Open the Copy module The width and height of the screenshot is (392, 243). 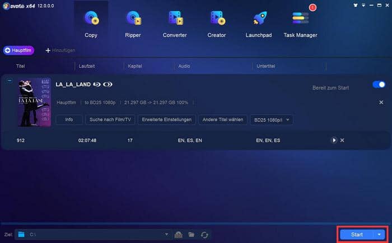(x=91, y=24)
